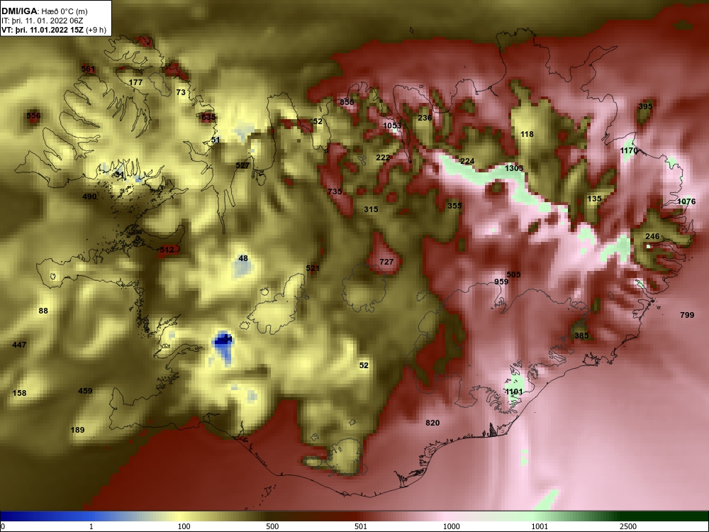The height and width of the screenshot is (532, 709).
Task: Click the 727 value on the map
Action: 386,262
